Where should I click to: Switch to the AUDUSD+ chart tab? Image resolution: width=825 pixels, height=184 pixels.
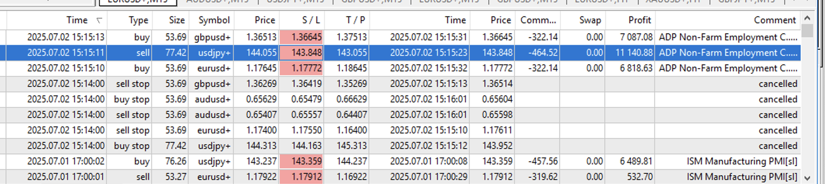tap(217, 2)
